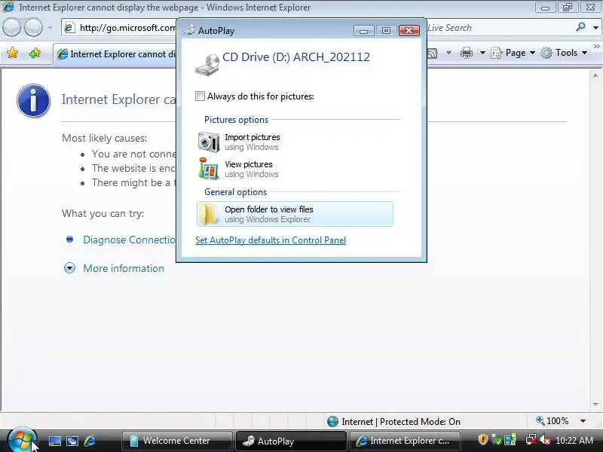Expand the Print dropdown arrow
Image resolution: width=603 pixels, height=452 pixels.
click(x=482, y=53)
